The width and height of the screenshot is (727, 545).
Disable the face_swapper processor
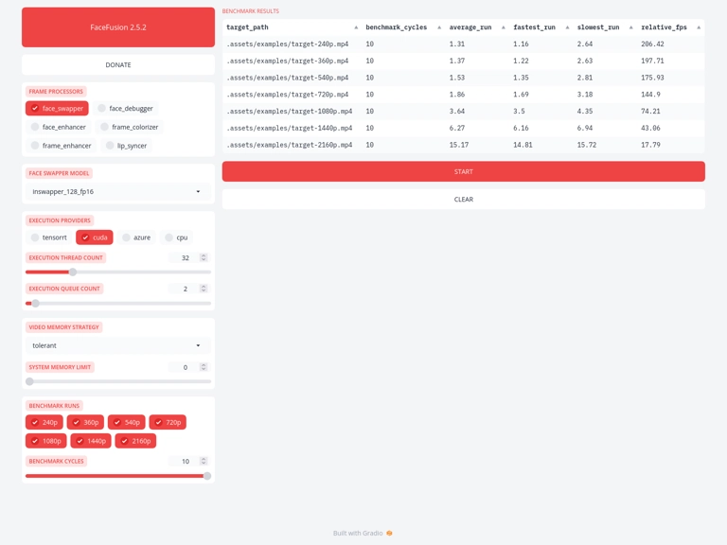pyautogui.click(x=57, y=109)
